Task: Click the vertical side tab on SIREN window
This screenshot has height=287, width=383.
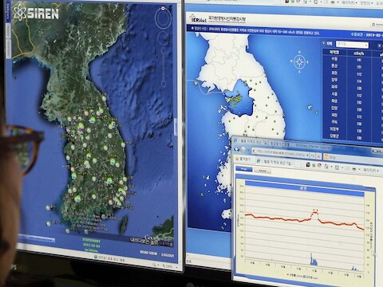Action: [x=7, y=11]
